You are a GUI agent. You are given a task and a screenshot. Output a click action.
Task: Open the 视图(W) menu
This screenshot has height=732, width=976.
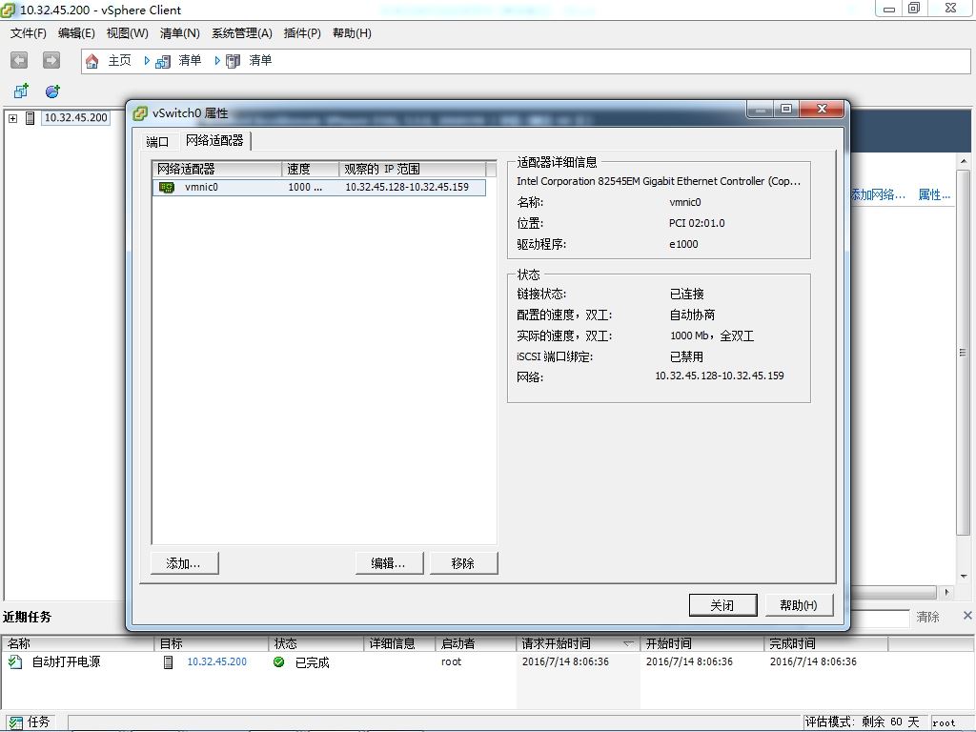[127, 33]
